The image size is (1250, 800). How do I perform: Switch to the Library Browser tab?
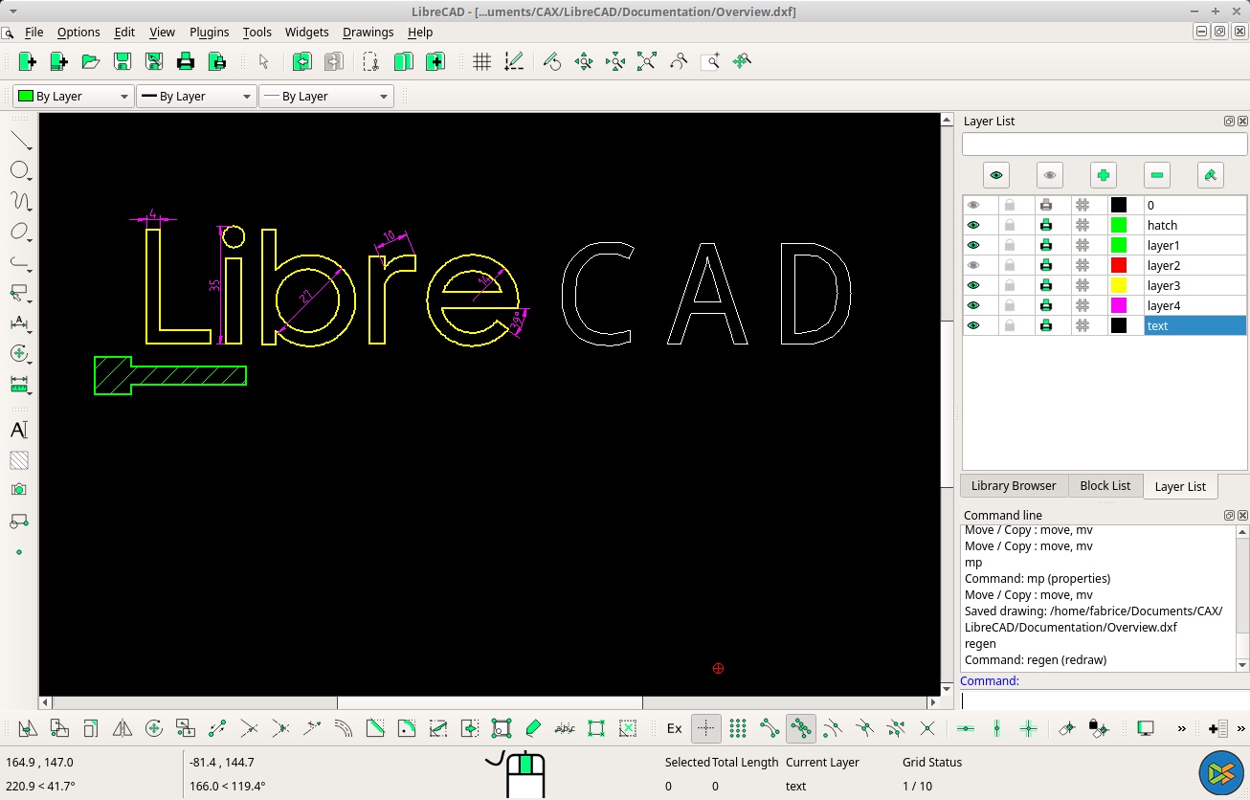1013,486
